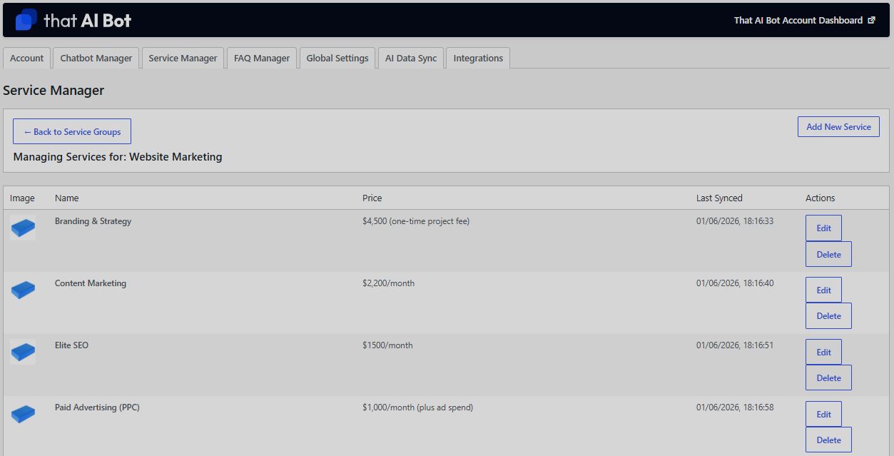Switch to the Account tab
Screen dimensions: 894x456
(x=27, y=58)
